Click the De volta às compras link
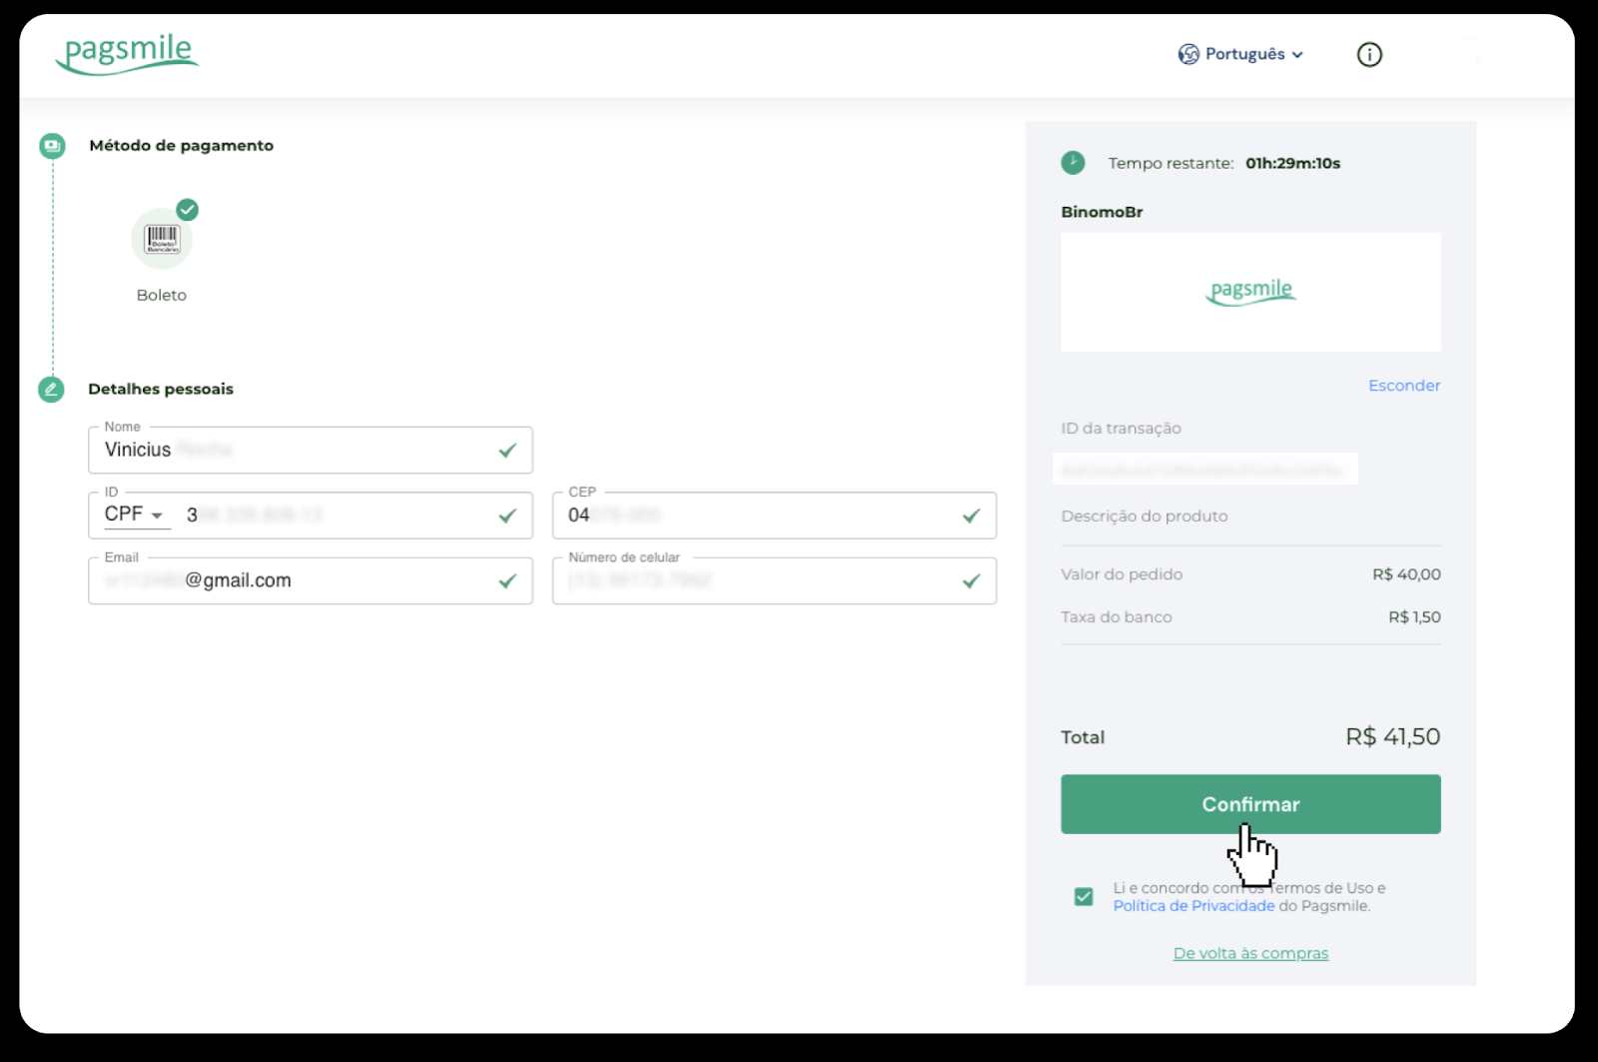The image size is (1598, 1062). (1250, 954)
